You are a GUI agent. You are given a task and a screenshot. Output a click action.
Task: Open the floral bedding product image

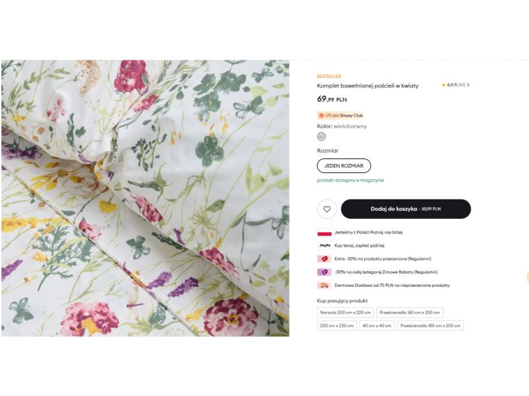pyautogui.click(x=145, y=198)
